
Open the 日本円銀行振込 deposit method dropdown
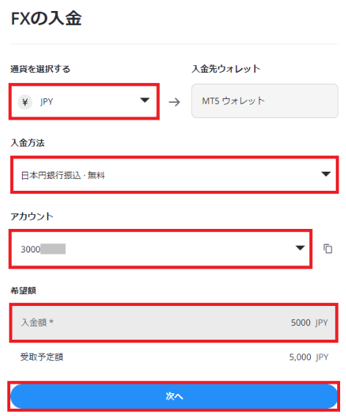(174, 175)
